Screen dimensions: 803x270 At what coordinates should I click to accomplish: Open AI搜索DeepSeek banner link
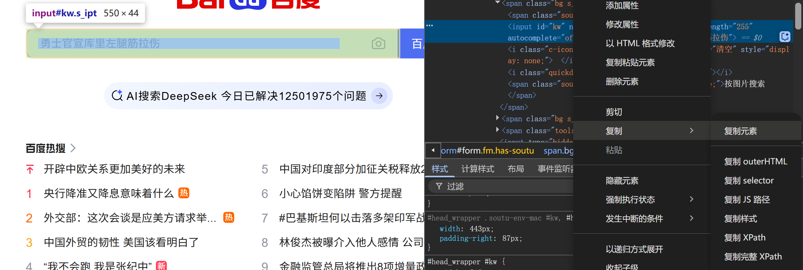pyautogui.click(x=248, y=96)
